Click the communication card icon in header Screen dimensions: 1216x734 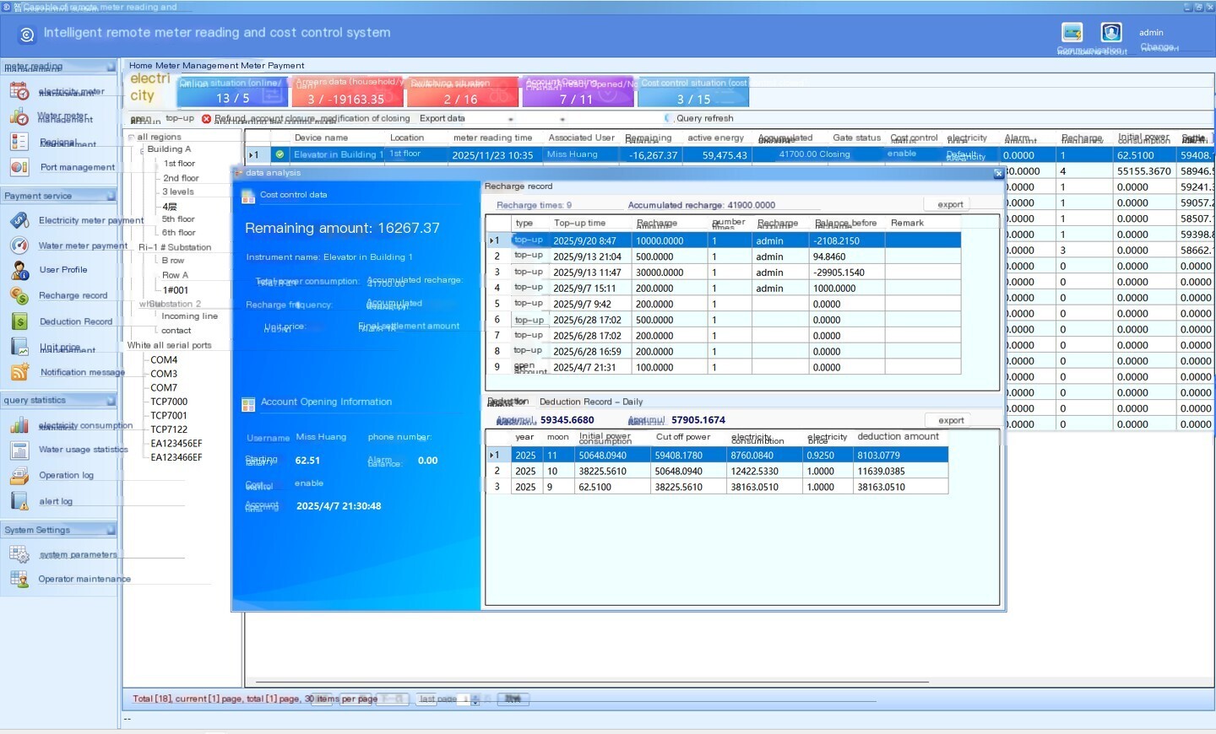1072,32
